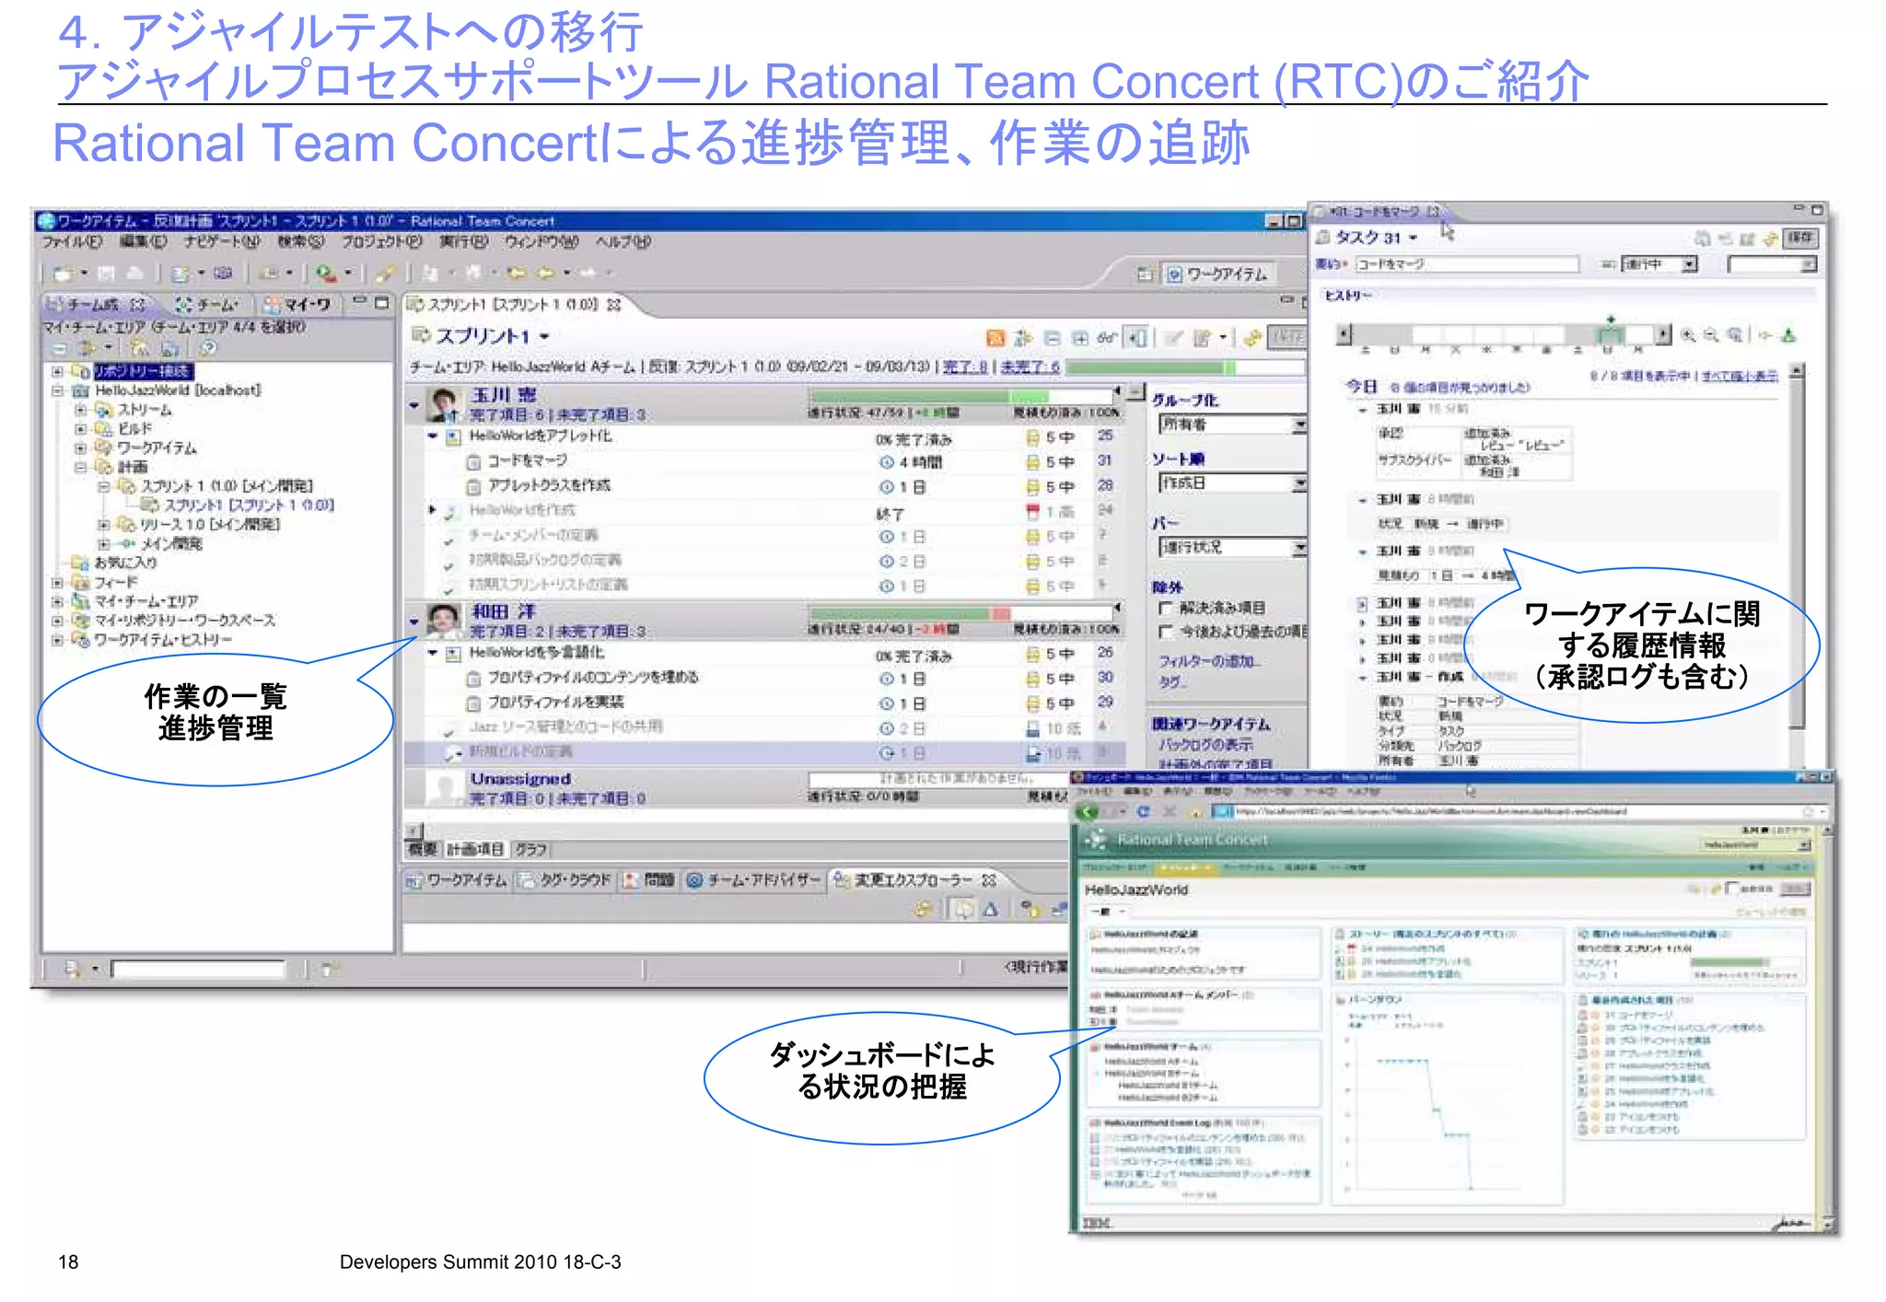
Task: Click 玉川 user avatar in plan
Action: (x=444, y=404)
